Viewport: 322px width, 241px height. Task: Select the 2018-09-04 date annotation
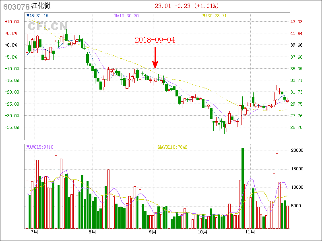pos(155,40)
